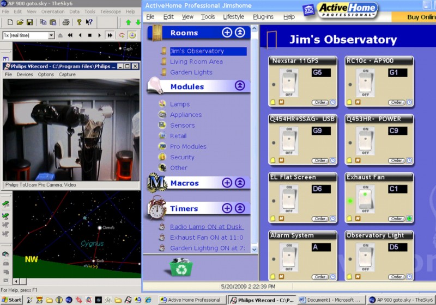
Task: Click the Print icon in TheSky6 toolbar
Action: [66, 22]
